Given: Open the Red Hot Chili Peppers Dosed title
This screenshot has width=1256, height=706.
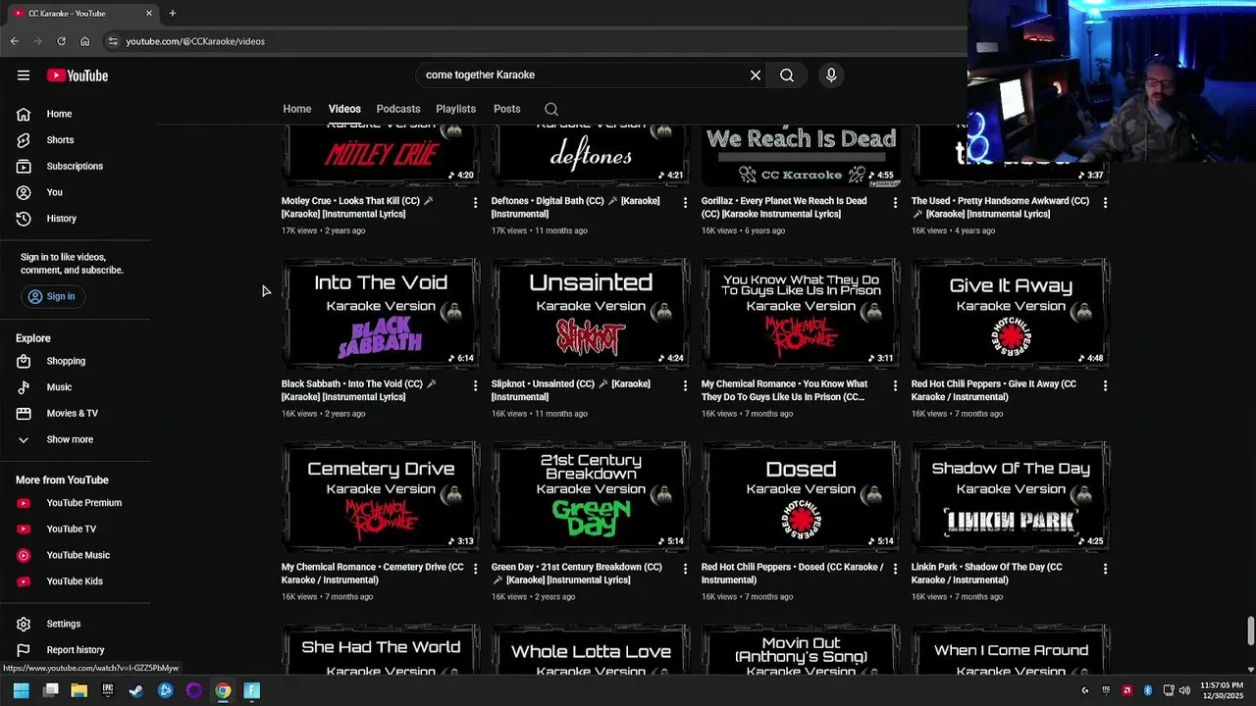Looking at the screenshot, I should [793, 574].
